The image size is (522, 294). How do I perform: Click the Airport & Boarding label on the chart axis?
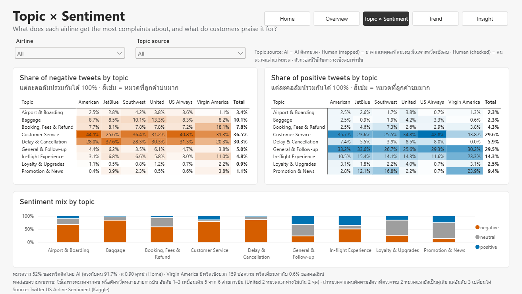68,250
